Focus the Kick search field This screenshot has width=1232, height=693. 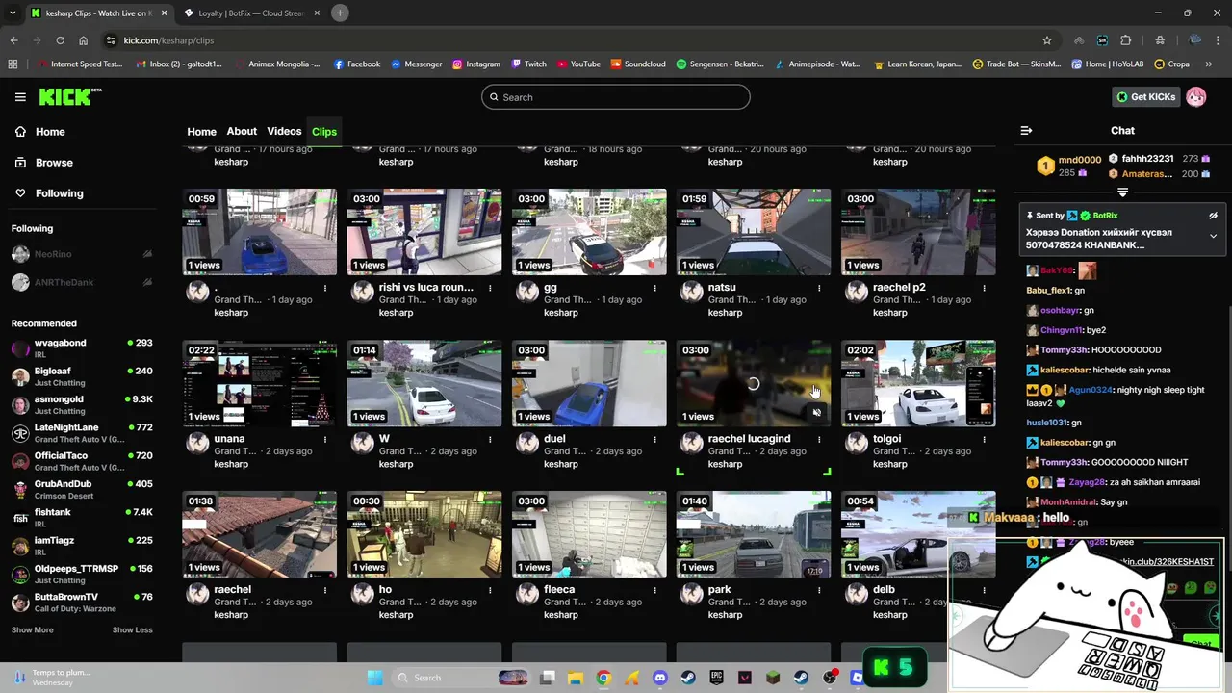pyautogui.click(x=615, y=97)
